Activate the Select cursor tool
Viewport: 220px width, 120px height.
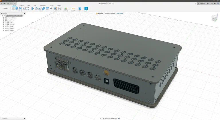coord(86,8)
